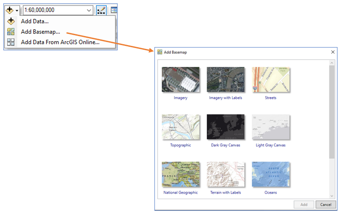Select the Oceans basemap thumbnail
Viewport: 340px width, 215px height.
click(271, 174)
